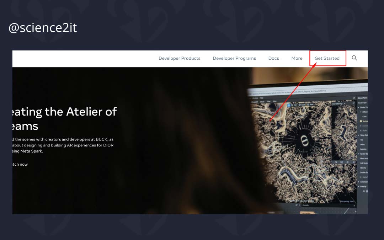This screenshot has width=384, height=240.
Task: Toggle the Local coordinate button in viewport
Action: coord(302,105)
